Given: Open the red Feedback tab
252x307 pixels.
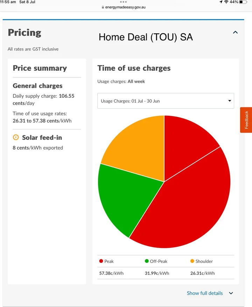Looking at the screenshot, I should coord(247,120).
